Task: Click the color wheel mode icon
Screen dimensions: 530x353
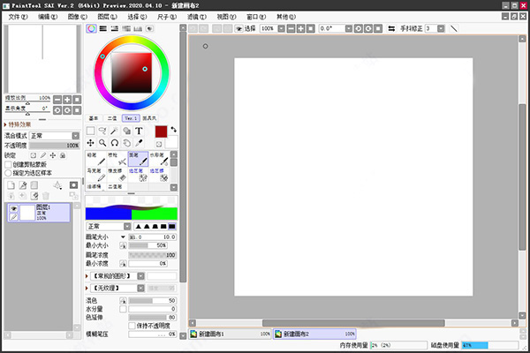Action: coord(92,28)
